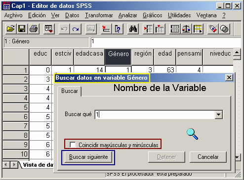Click the vertical scrollbar up arrow
244x180 pixels.
[x=237, y=53]
